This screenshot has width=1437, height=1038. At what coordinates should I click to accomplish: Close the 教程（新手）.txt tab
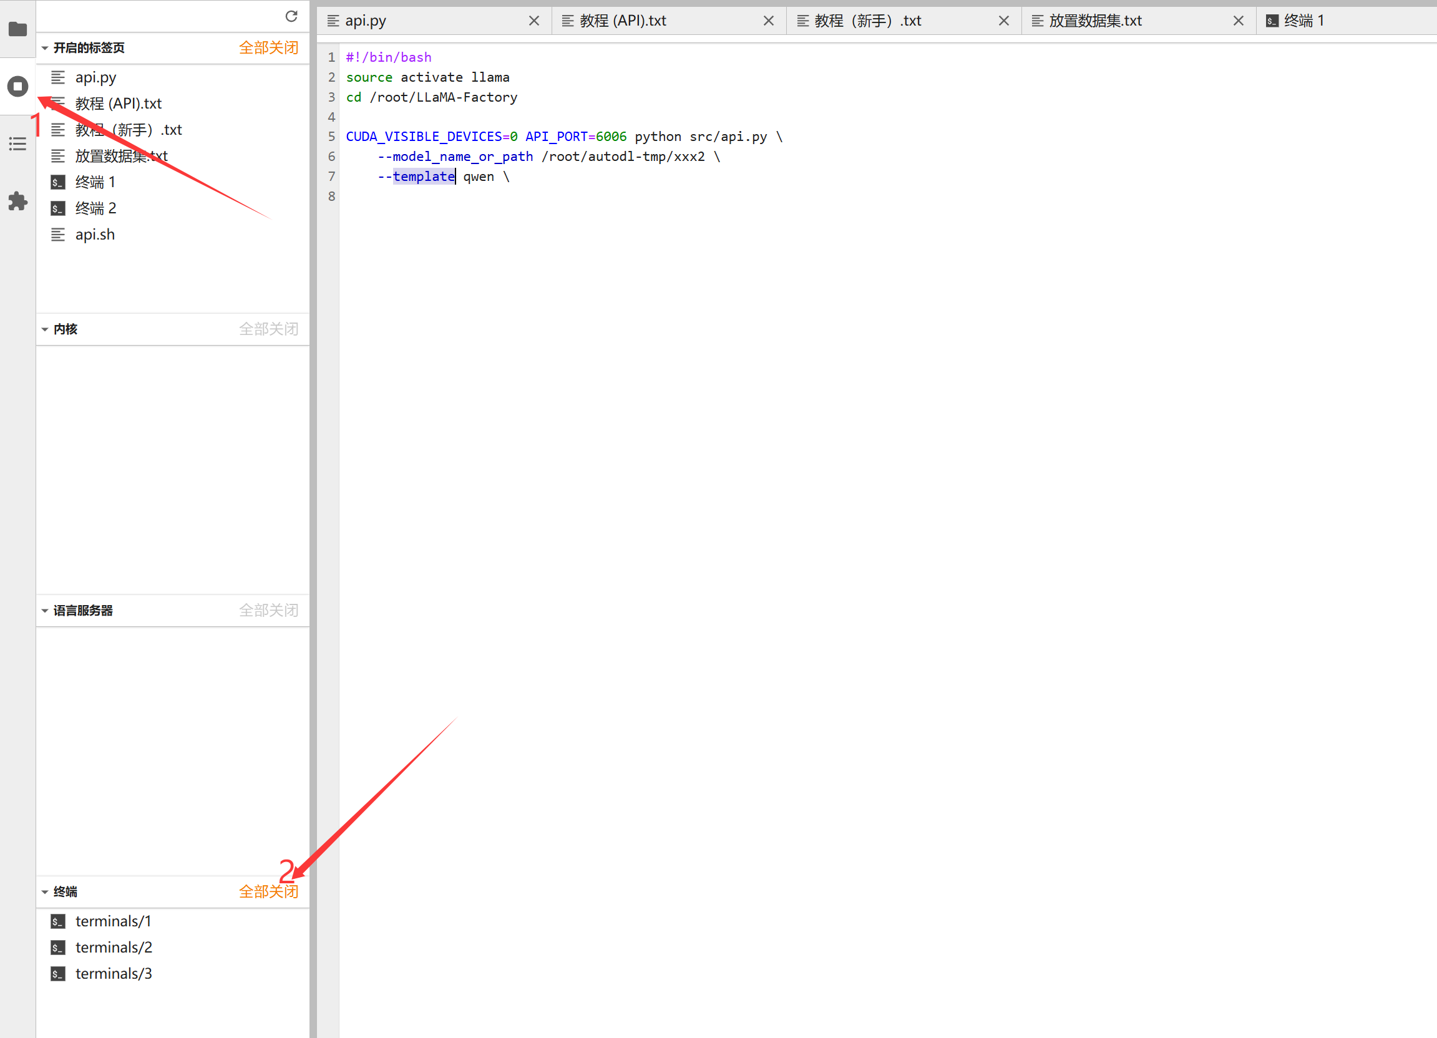[1003, 21]
